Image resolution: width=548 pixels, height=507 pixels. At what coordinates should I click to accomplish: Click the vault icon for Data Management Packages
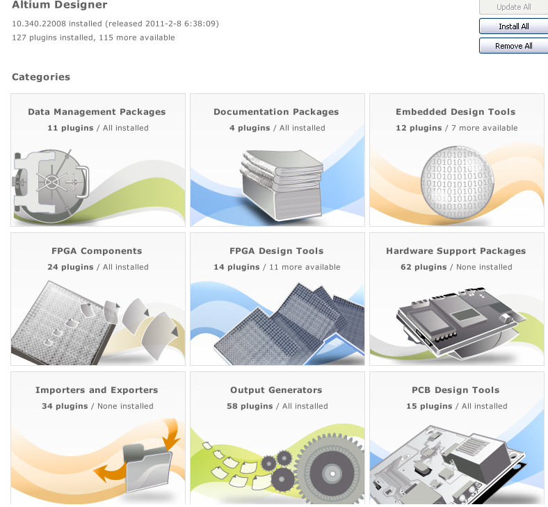(x=51, y=186)
